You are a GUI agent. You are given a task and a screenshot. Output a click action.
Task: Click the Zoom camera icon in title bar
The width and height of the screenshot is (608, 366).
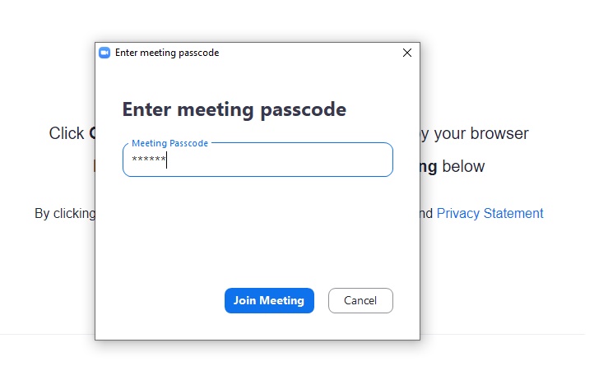click(x=104, y=53)
